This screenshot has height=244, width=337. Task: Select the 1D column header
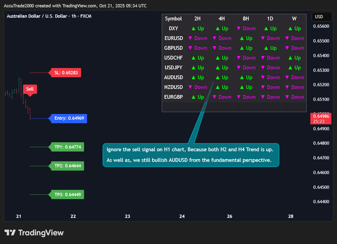click(x=270, y=19)
